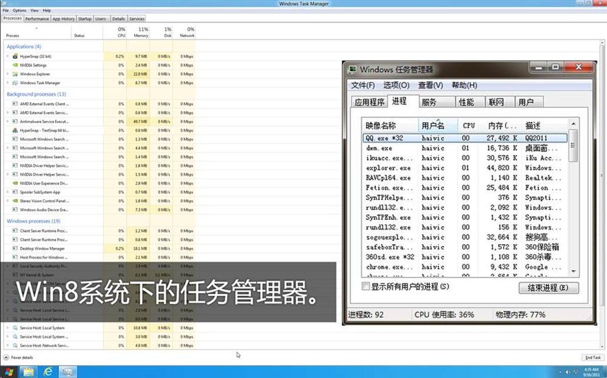607x378 pixels.
Task: Expand the Antimalware Service Executable row
Action: click(x=7, y=121)
